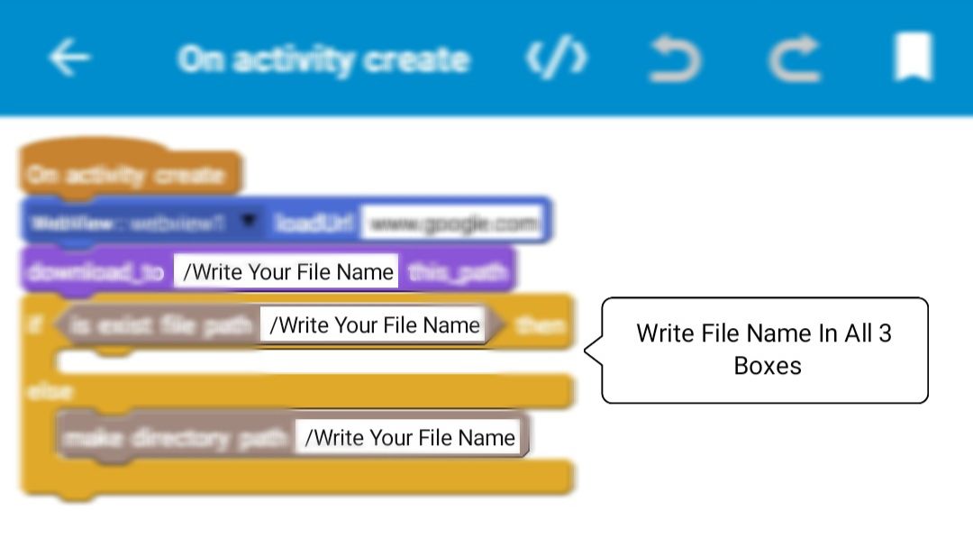Open the source code view icon

tap(556, 58)
